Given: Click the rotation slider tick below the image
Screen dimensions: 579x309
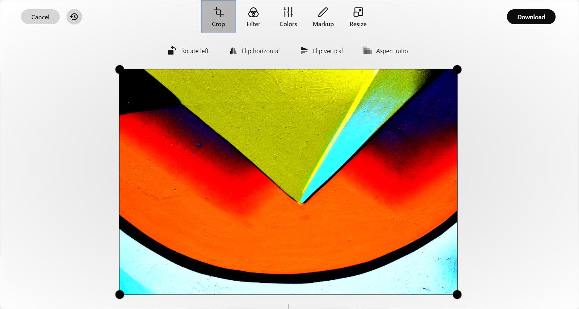Looking at the screenshot, I should (288, 306).
